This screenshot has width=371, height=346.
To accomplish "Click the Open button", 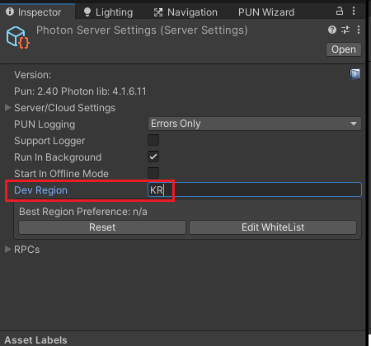I will point(344,49).
